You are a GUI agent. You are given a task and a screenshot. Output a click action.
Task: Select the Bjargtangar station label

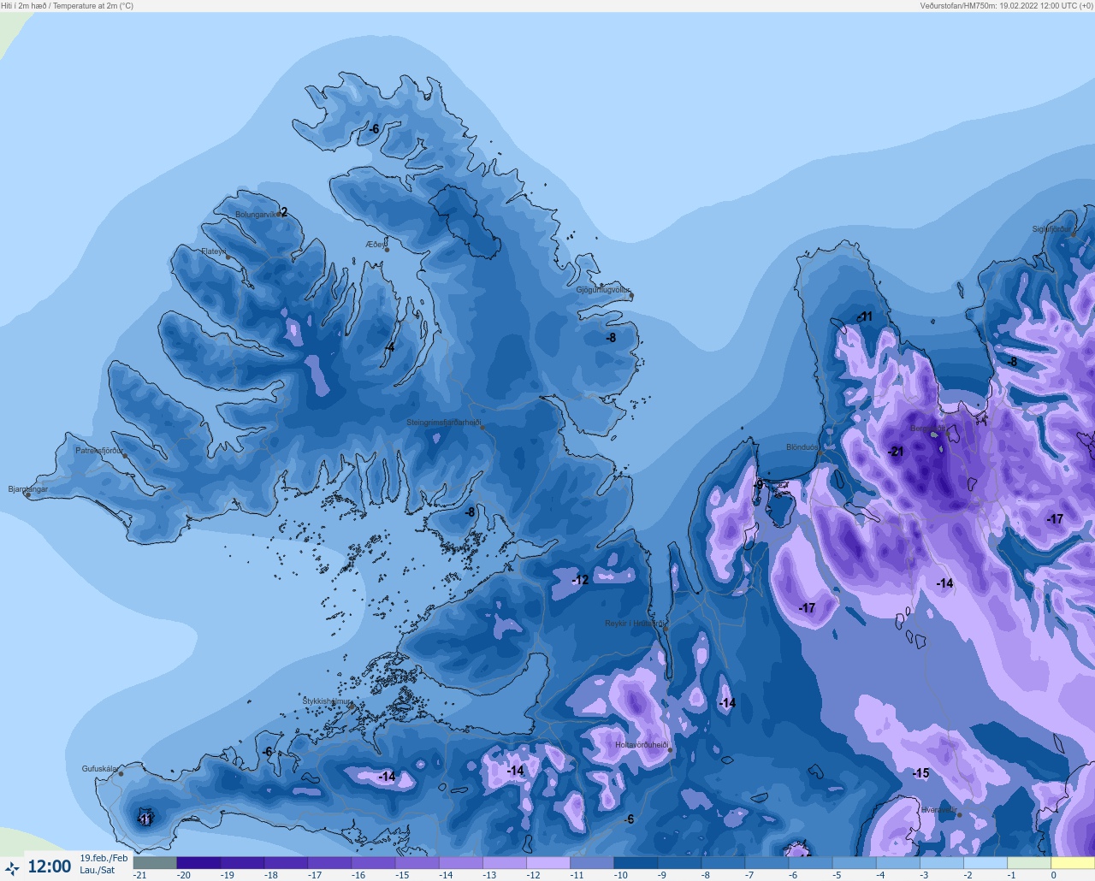click(27, 489)
